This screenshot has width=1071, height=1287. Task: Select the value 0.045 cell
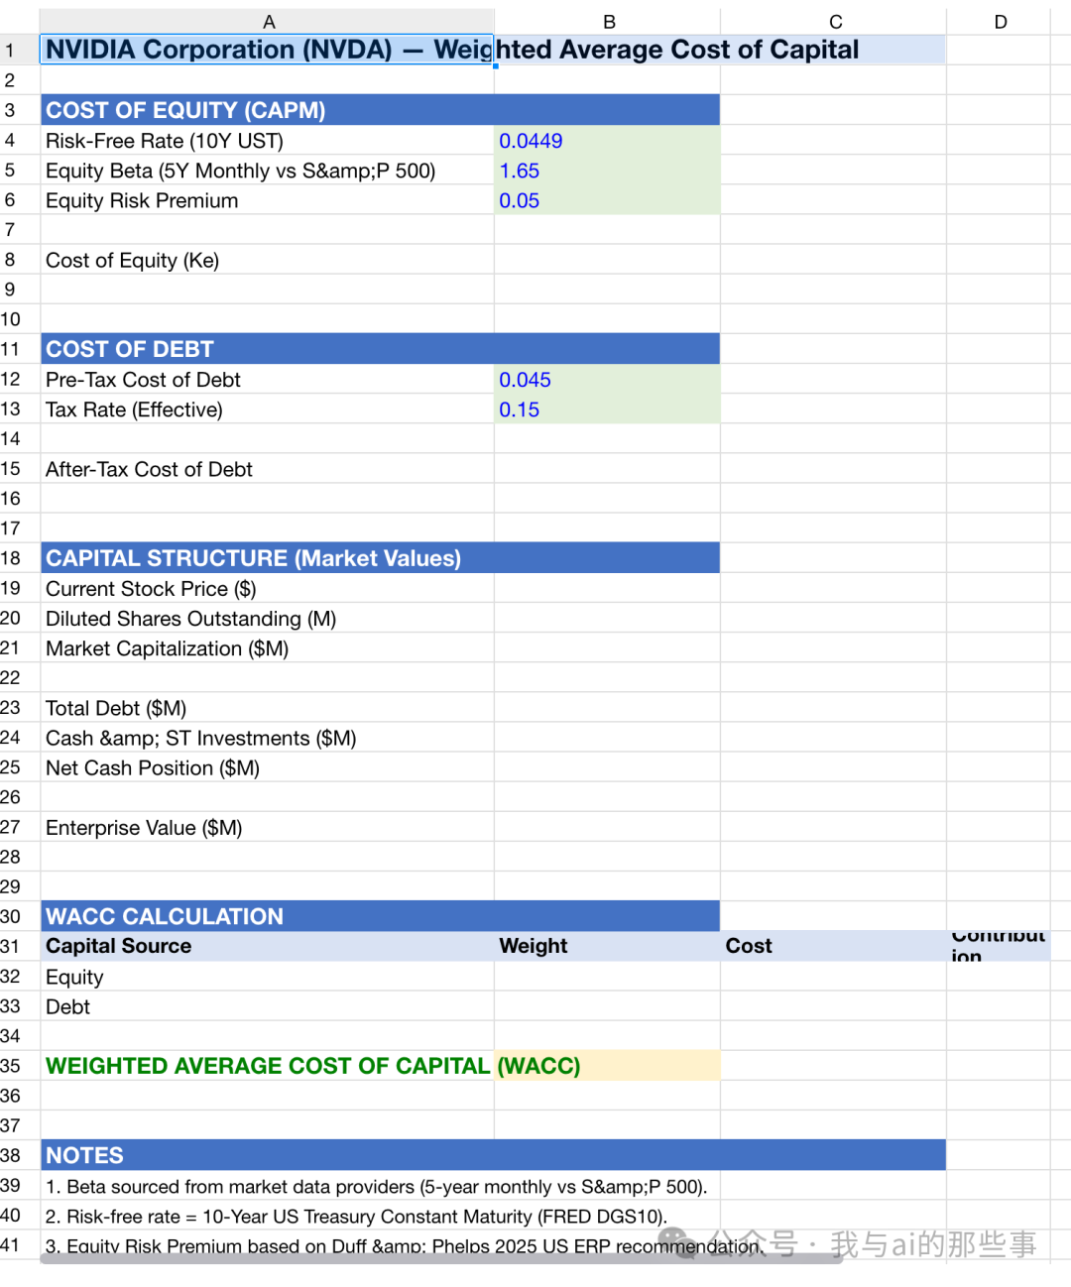(608, 380)
